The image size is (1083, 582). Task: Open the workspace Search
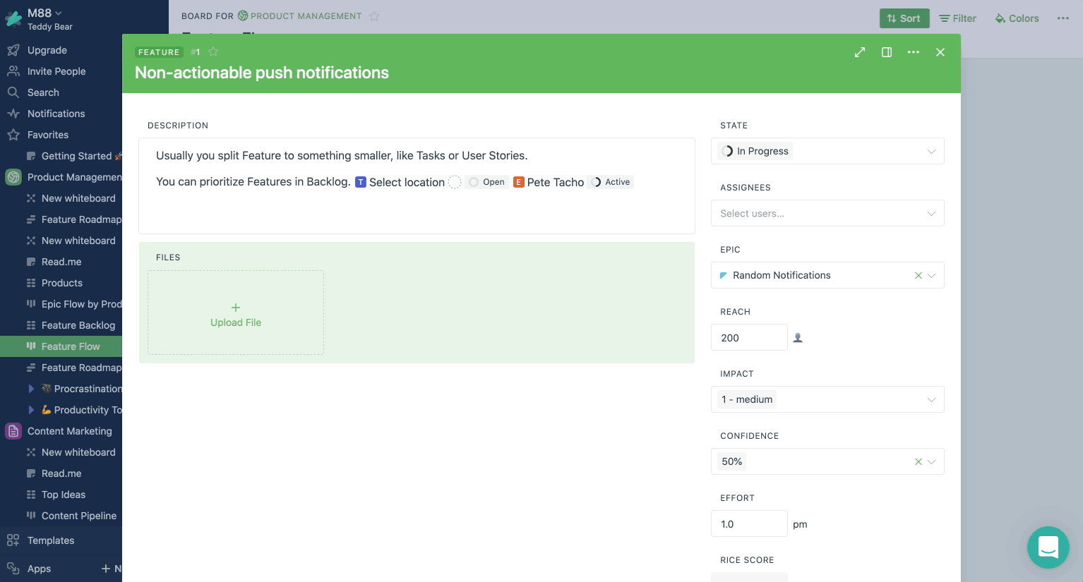pyautogui.click(x=42, y=92)
